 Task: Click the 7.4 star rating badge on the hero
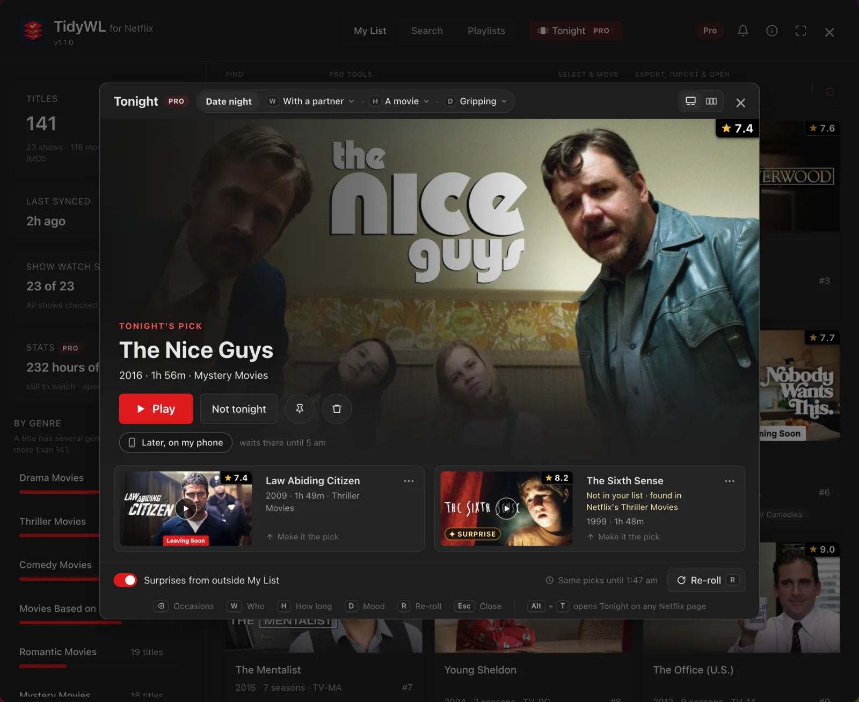[737, 128]
